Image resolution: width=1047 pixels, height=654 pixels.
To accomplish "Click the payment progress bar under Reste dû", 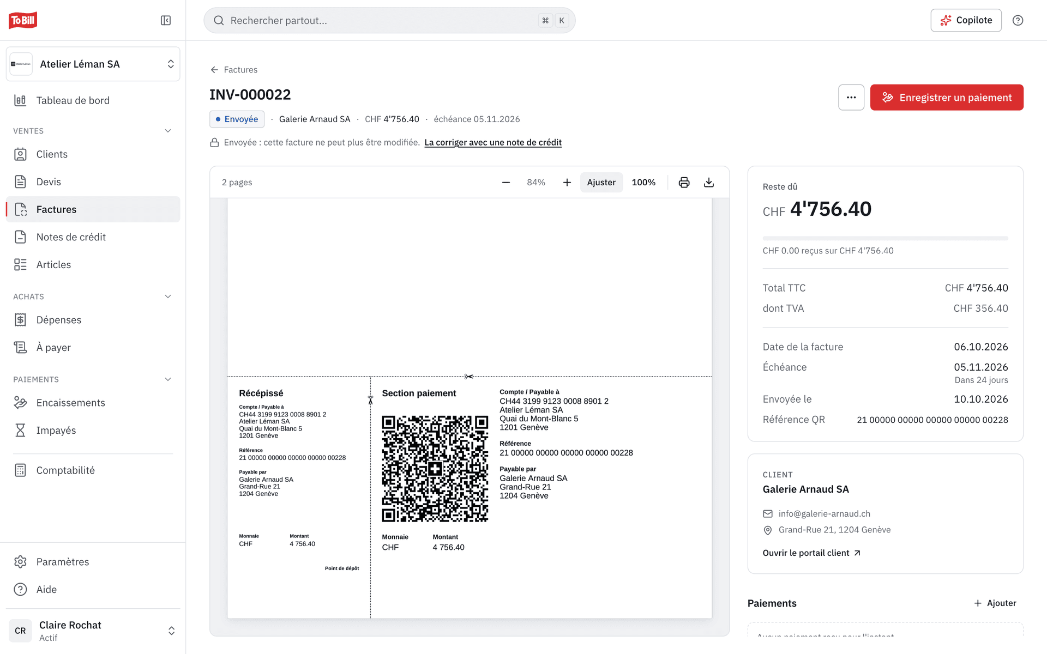I will 886,238.
